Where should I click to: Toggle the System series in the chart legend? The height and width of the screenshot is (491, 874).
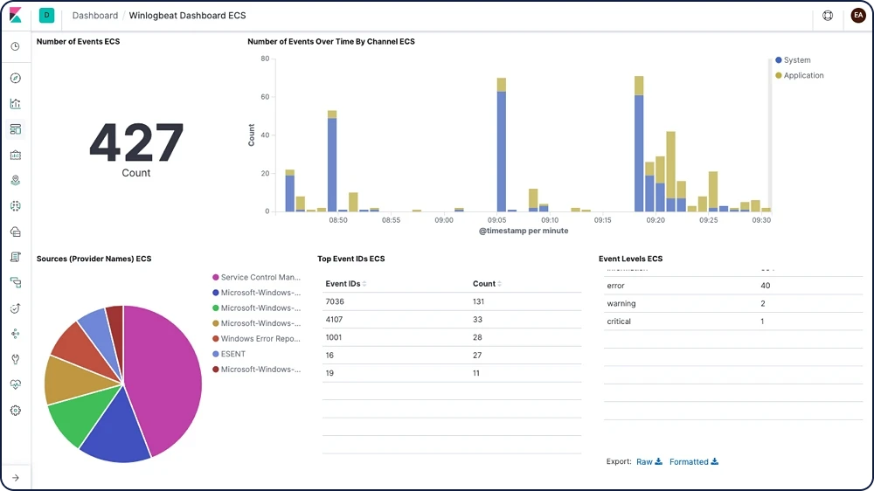coord(797,60)
